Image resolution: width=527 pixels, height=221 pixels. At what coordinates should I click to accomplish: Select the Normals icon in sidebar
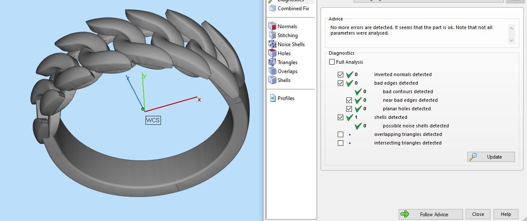coord(272,27)
